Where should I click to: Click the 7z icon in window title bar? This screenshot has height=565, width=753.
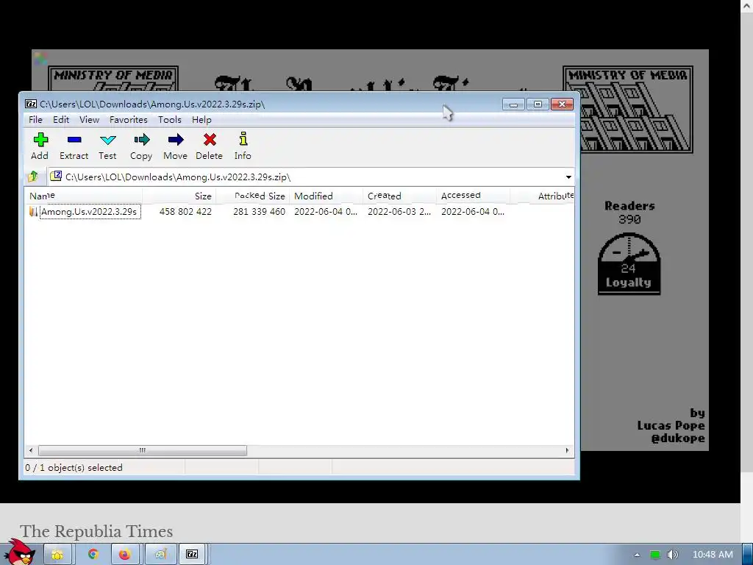click(31, 104)
